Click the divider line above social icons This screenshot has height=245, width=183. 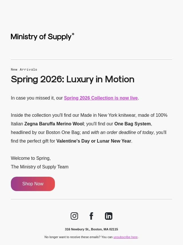[91, 199]
